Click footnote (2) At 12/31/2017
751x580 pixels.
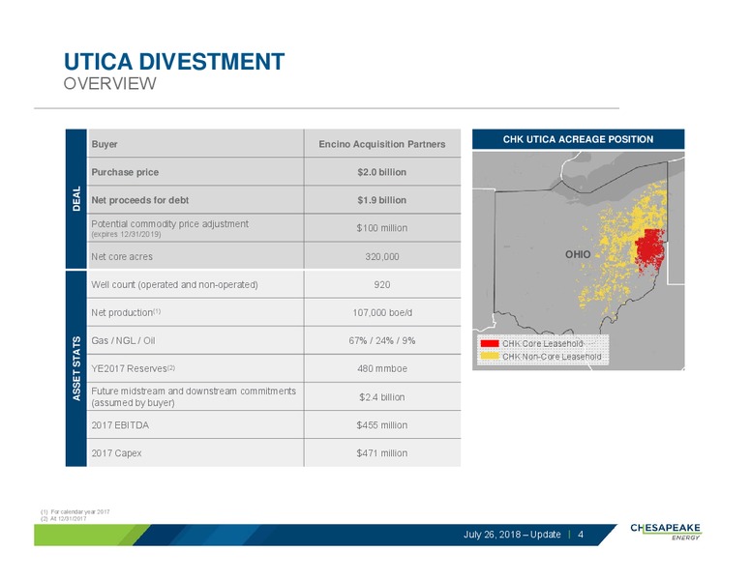point(64,518)
